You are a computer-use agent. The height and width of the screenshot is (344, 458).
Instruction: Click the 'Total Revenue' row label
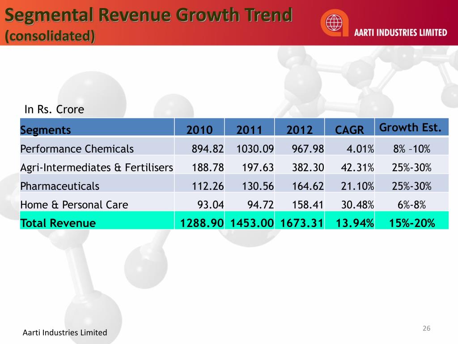[x=58, y=223]
